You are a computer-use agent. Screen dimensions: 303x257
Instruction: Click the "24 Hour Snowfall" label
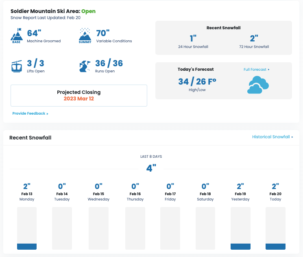193,47
